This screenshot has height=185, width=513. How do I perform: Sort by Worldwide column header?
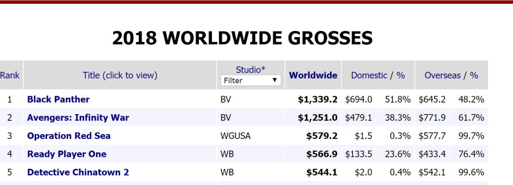[x=313, y=75]
